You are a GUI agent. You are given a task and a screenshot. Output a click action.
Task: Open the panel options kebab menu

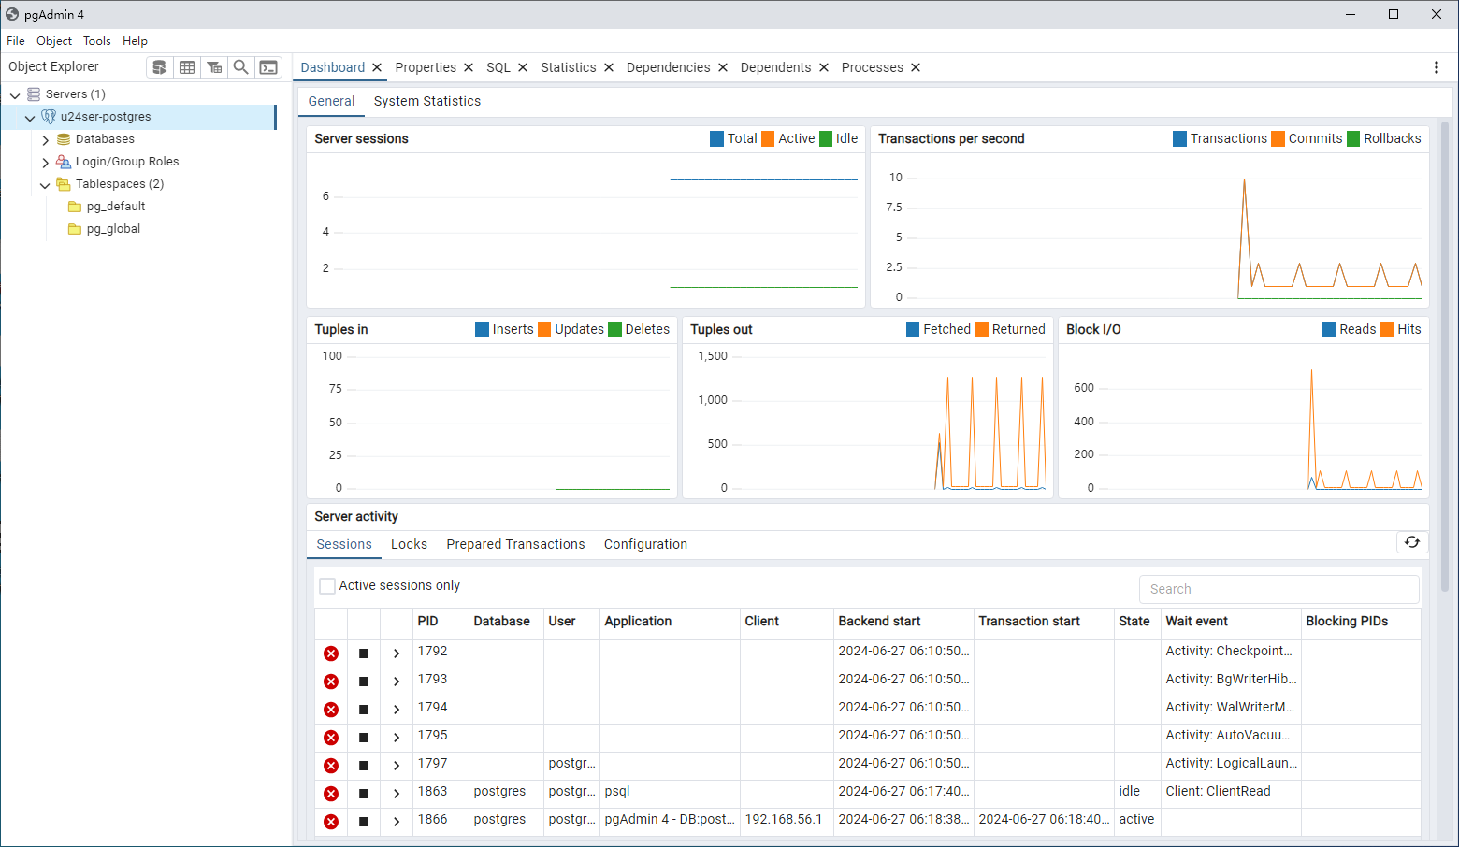(1437, 67)
